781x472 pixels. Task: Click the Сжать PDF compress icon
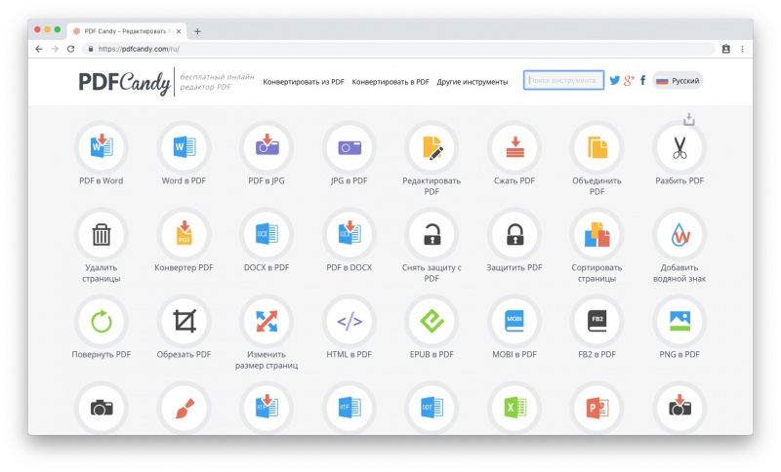[514, 147]
